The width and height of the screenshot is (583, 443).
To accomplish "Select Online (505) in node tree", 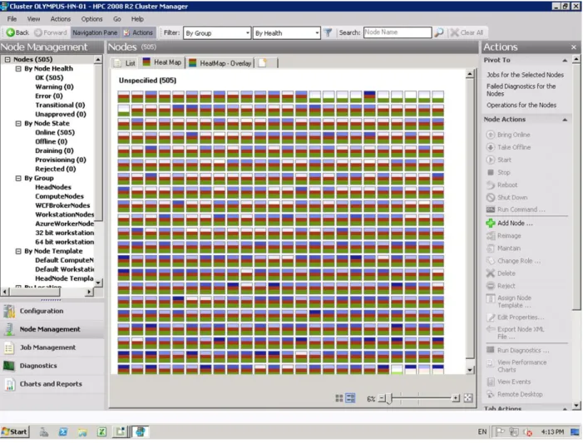I will pyautogui.click(x=55, y=132).
